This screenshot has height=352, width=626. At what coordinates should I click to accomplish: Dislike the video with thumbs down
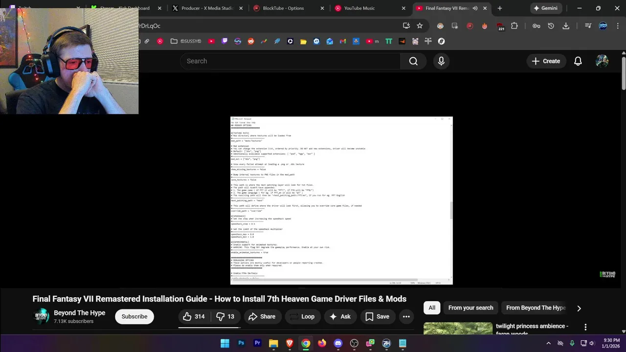pos(225,316)
